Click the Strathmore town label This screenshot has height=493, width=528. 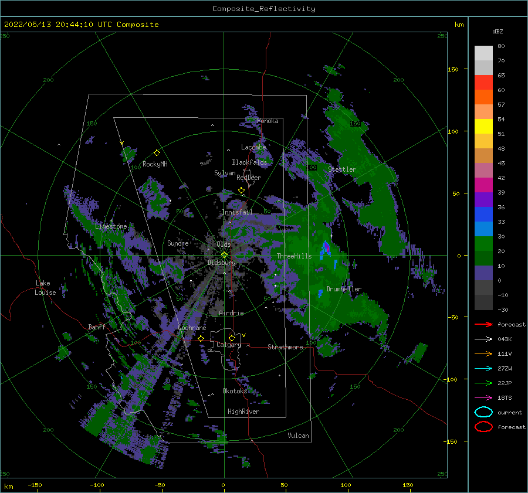click(285, 347)
